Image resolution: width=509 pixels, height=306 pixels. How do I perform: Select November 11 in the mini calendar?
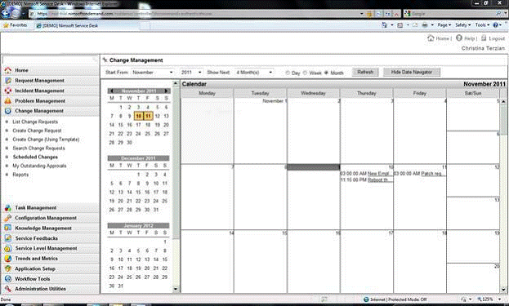pyautogui.click(x=148, y=116)
